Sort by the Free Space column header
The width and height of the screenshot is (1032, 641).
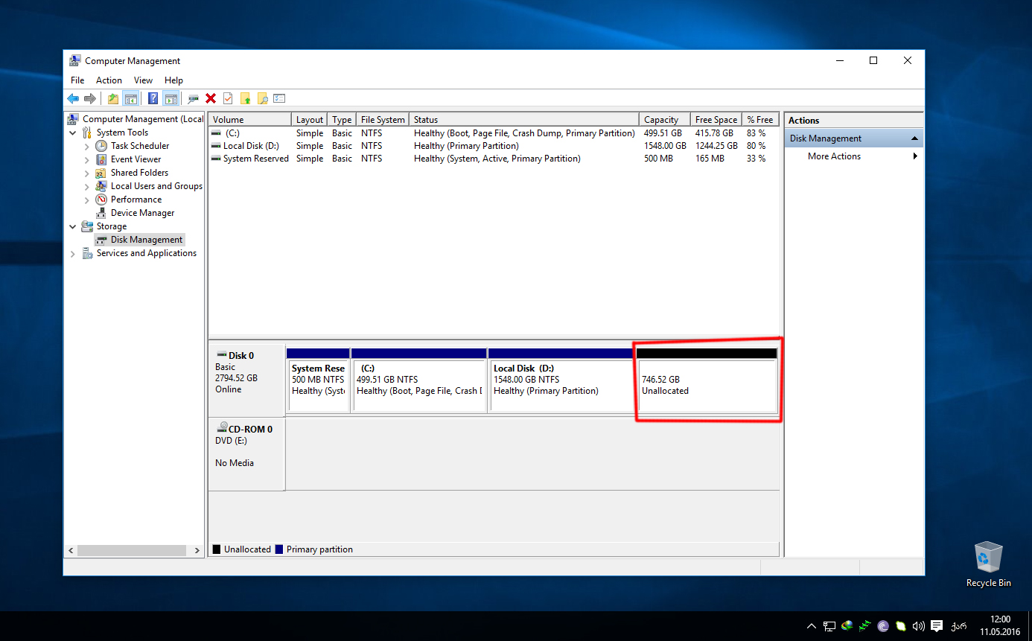[x=716, y=119]
